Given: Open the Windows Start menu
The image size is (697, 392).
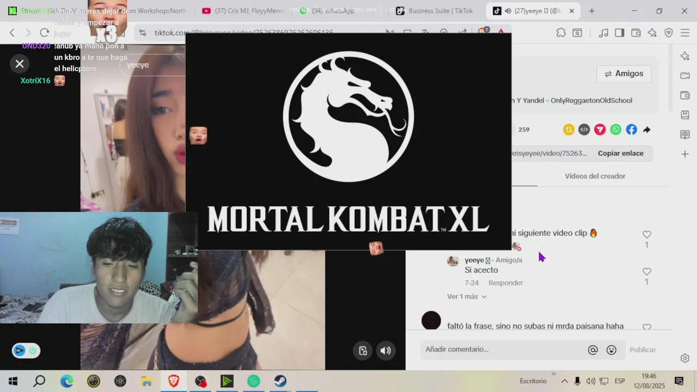Looking at the screenshot, I should (13, 381).
